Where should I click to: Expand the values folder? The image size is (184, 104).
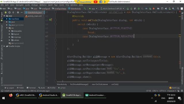click(x=9, y=40)
